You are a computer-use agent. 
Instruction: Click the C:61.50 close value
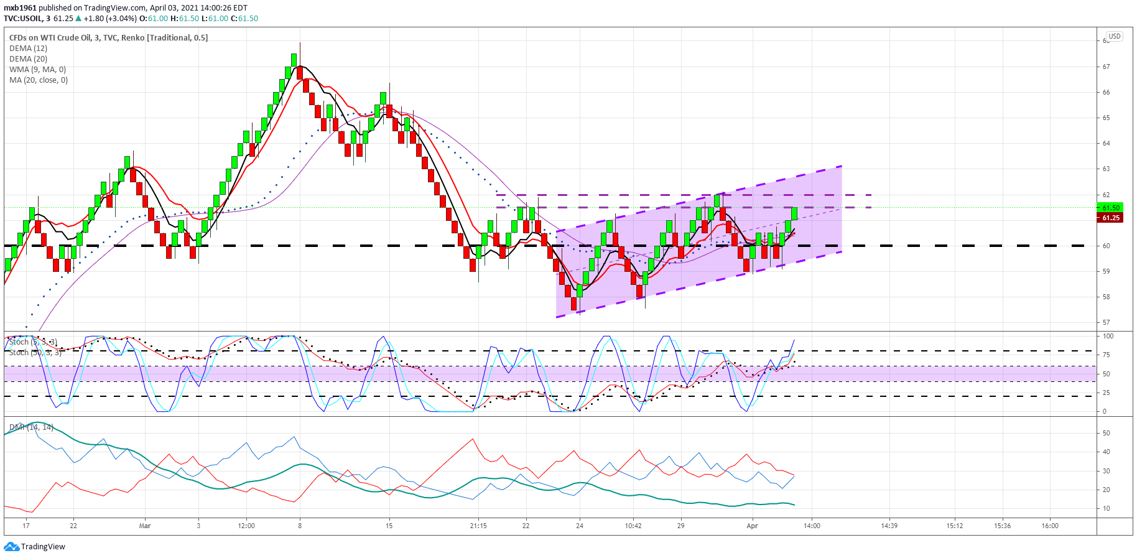point(244,19)
